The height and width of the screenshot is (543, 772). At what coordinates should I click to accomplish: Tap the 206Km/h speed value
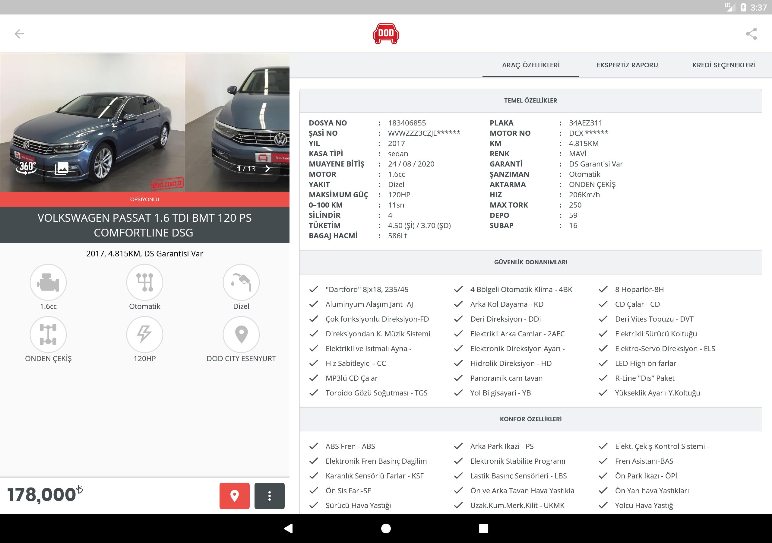[x=584, y=195]
